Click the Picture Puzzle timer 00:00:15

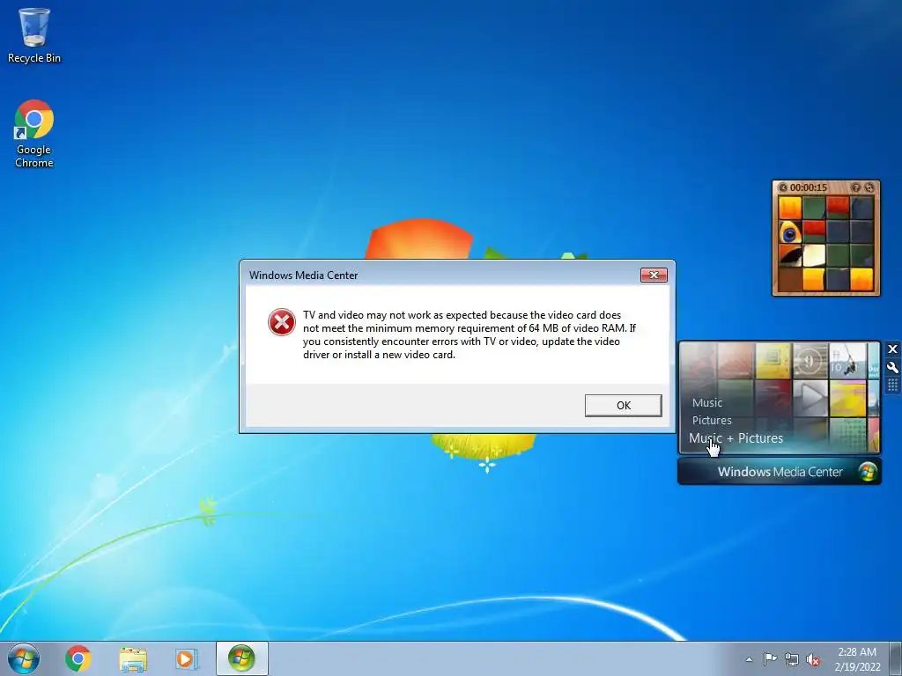[808, 187]
